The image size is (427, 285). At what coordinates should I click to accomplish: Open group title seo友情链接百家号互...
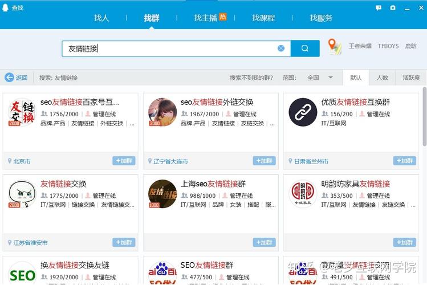pyautogui.click(x=79, y=103)
